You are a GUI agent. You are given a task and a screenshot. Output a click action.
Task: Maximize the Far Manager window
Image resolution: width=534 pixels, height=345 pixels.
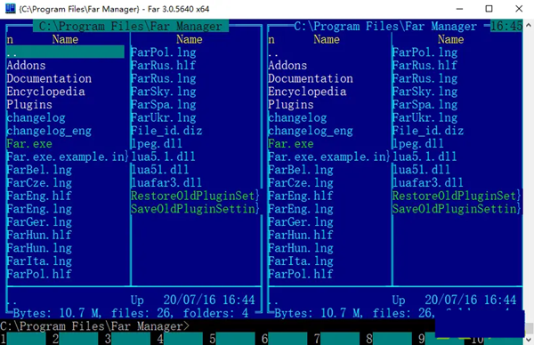(489, 9)
